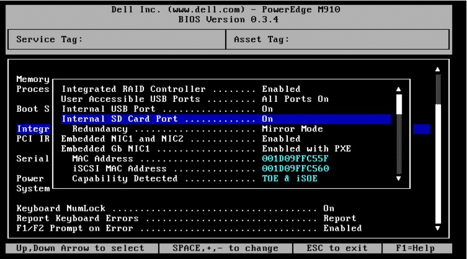Click the main panel scroll down arrow
Viewport: 467px width, 259px height.
pyautogui.click(x=438, y=229)
